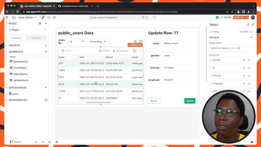
Task: Collapse the QUERIES/JS section
Action: click(x=7, y=52)
